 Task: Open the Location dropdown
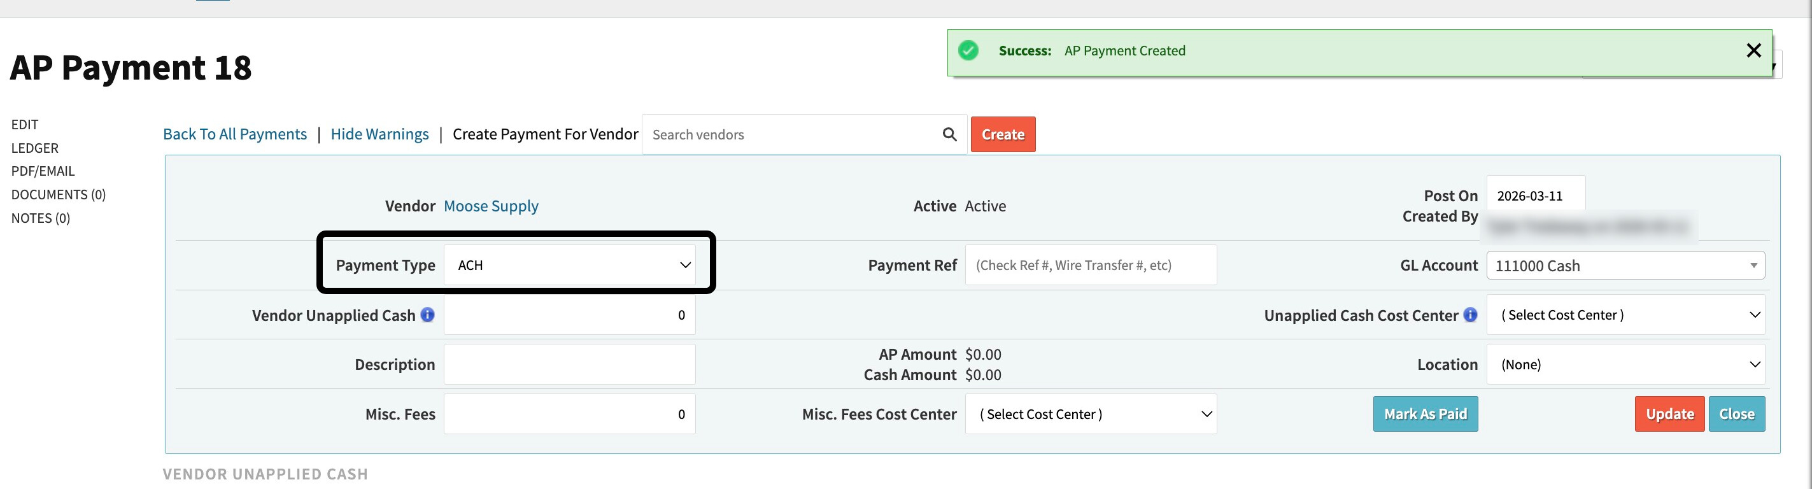(1625, 364)
